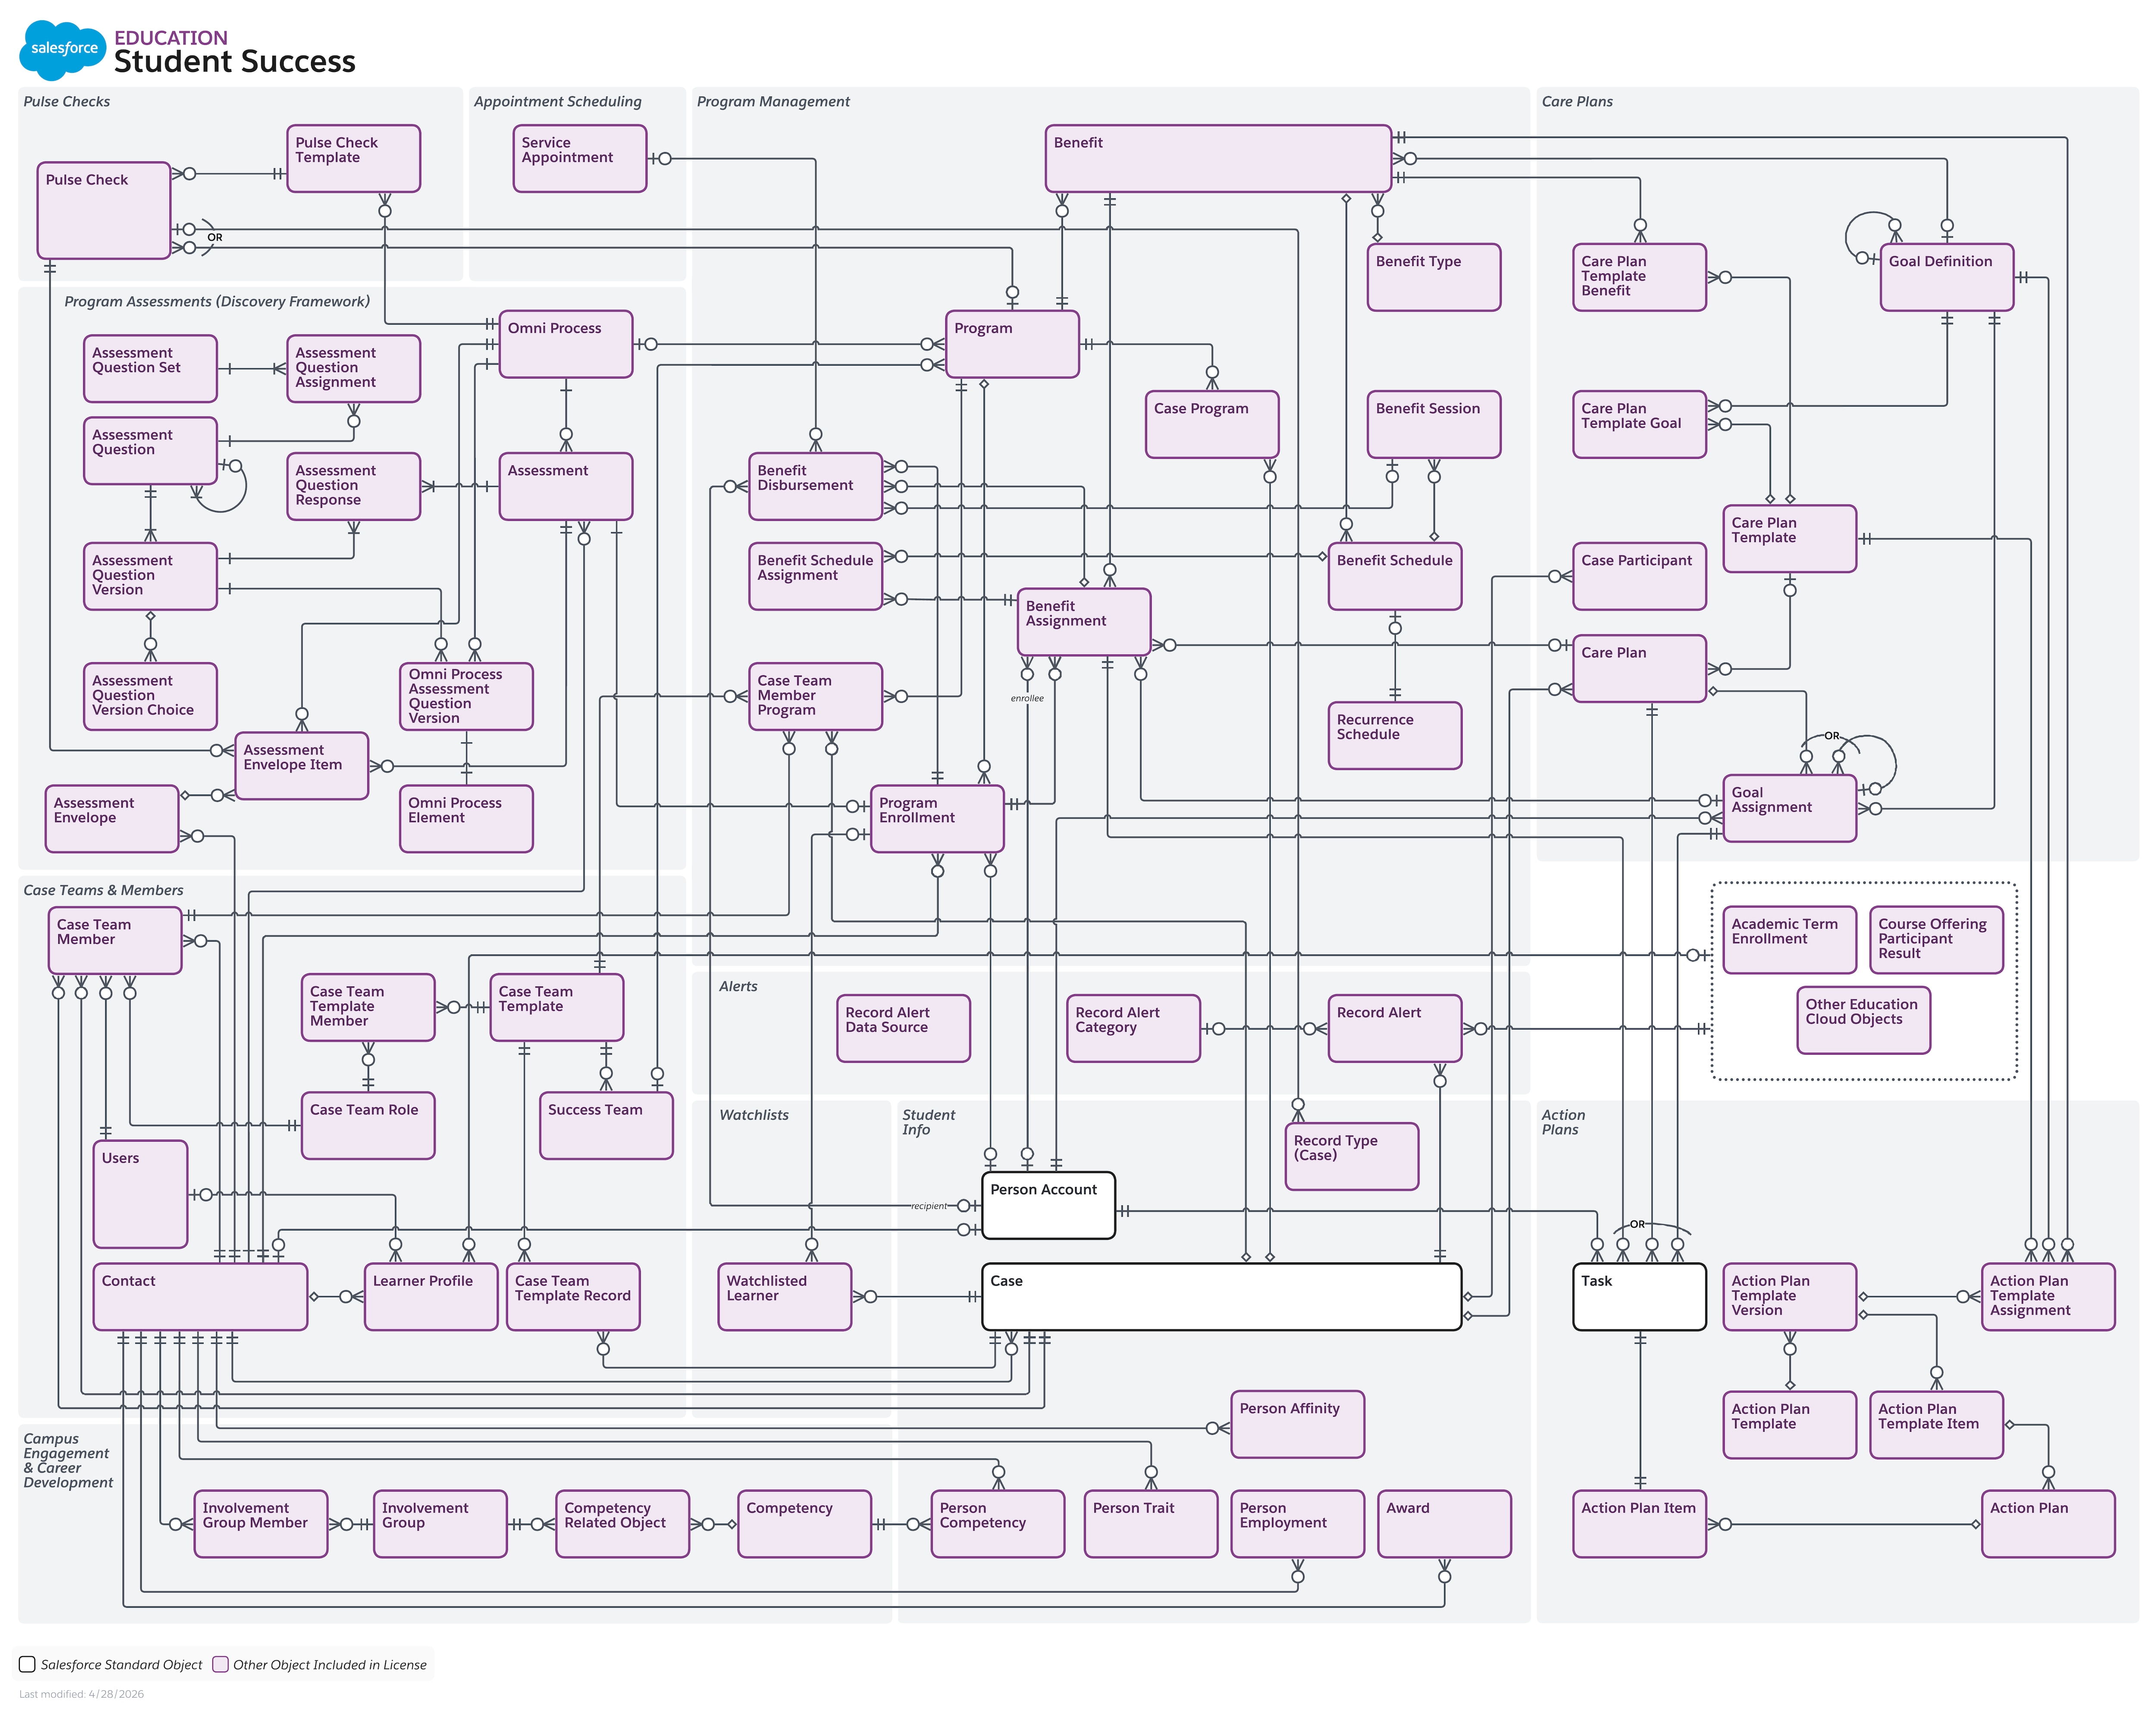This screenshot has width=2156, height=1734.
Task: Select the Care Plan Template Goal box
Action: coord(1640,424)
